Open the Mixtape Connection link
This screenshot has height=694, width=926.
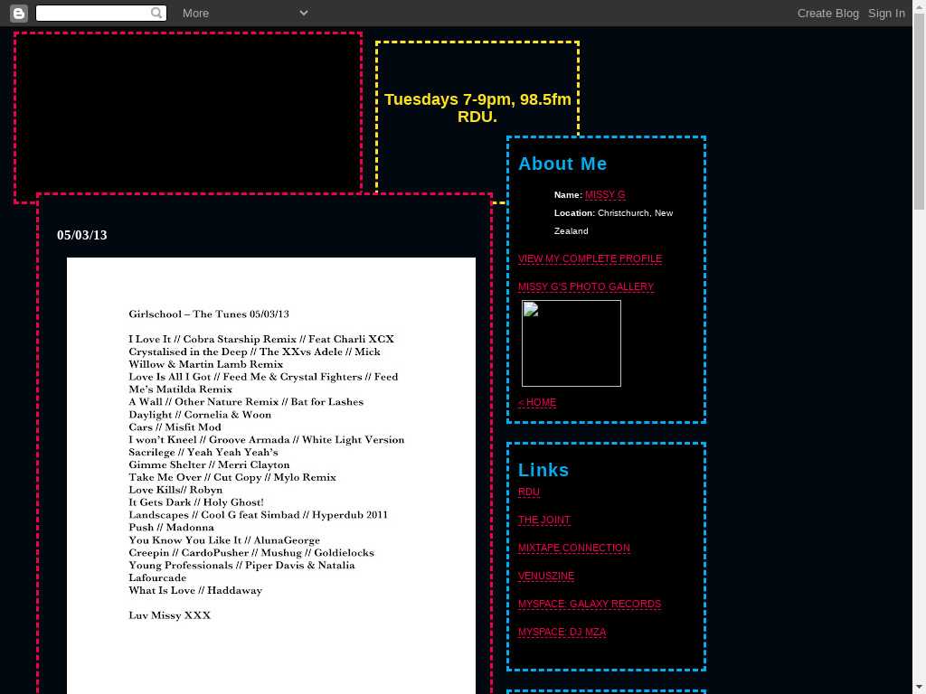pyautogui.click(x=573, y=549)
